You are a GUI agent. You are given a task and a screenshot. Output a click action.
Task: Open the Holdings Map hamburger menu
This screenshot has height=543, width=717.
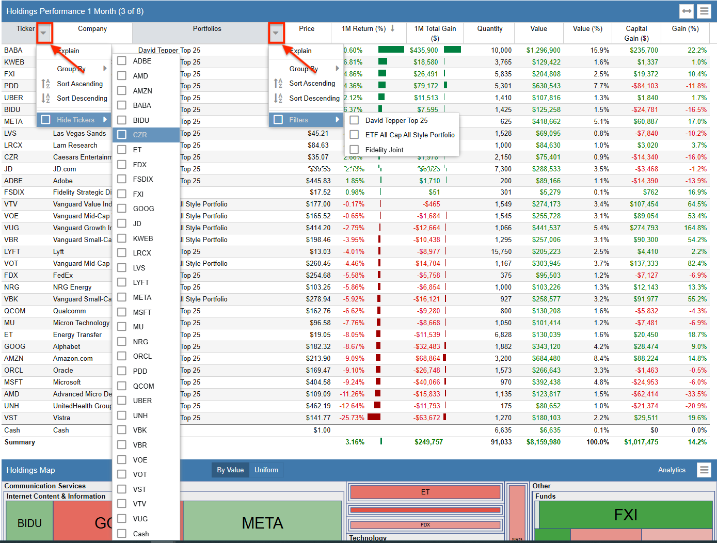pyautogui.click(x=704, y=470)
